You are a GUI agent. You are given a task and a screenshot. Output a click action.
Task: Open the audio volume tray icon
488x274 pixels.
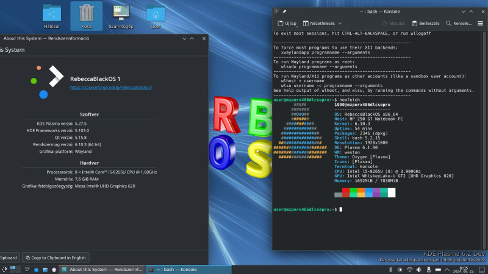click(x=419, y=270)
